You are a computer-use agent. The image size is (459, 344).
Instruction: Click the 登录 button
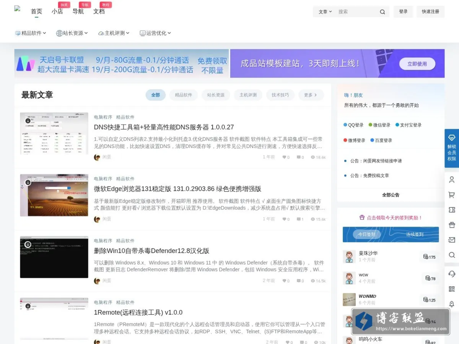404,12
